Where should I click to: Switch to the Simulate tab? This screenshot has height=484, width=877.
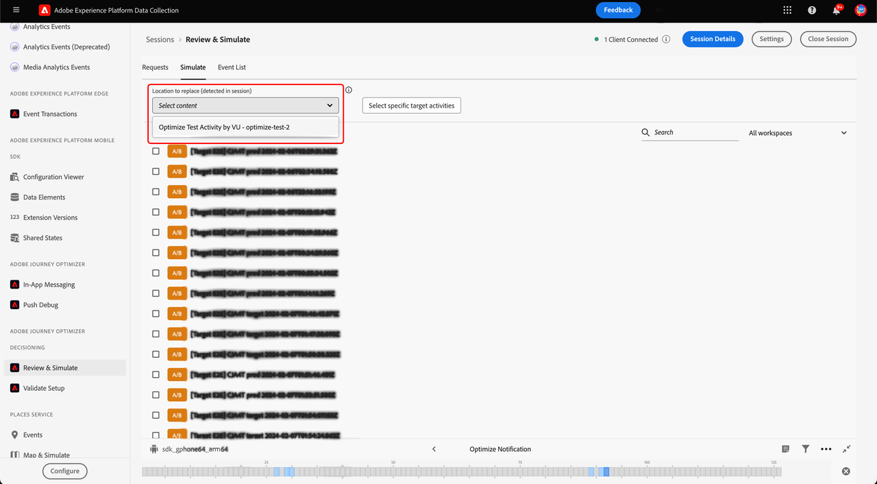click(x=193, y=67)
